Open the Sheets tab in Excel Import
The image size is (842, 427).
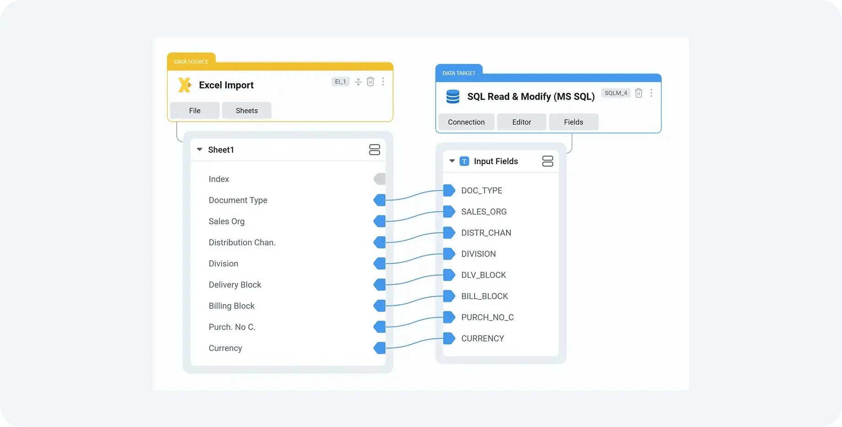coord(247,111)
